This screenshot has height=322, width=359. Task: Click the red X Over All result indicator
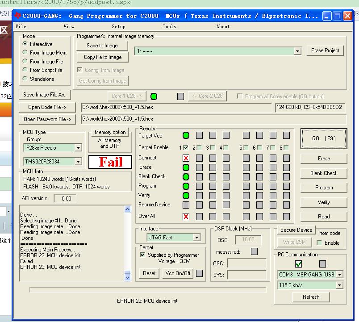[186, 217]
